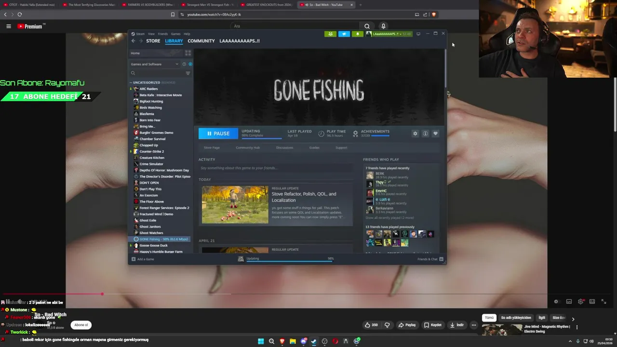Open advanced filter options in library search

(x=188, y=73)
